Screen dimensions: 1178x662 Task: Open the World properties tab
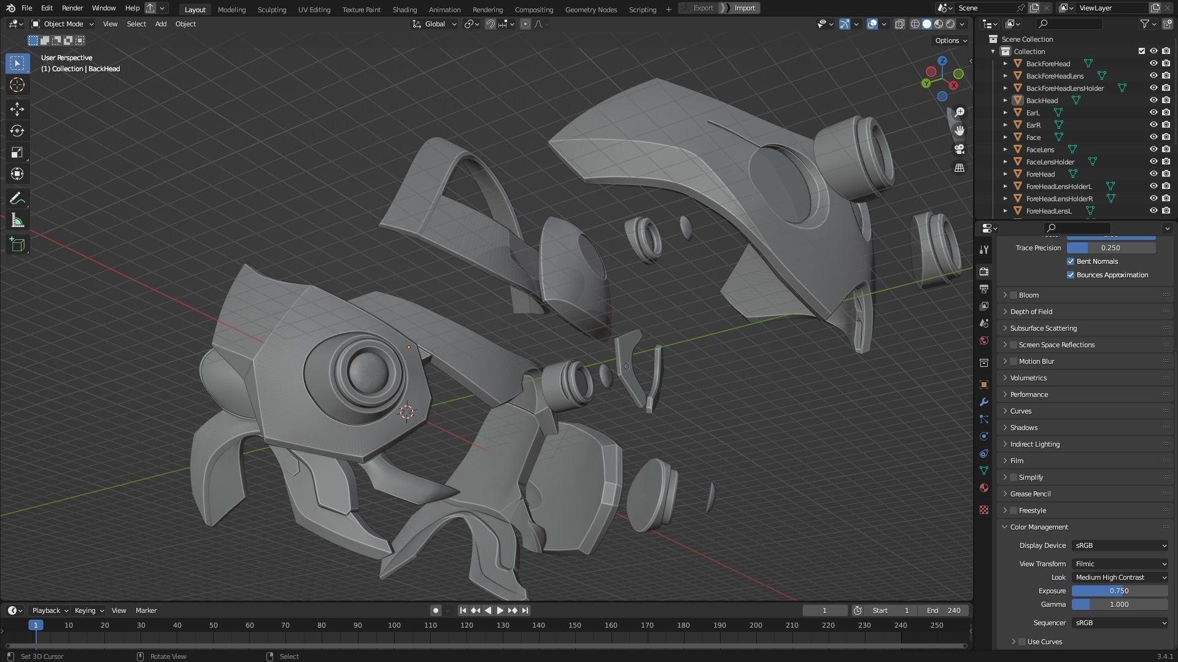click(984, 341)
